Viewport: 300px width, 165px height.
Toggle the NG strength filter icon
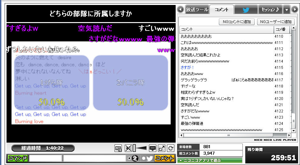point(118,148)
